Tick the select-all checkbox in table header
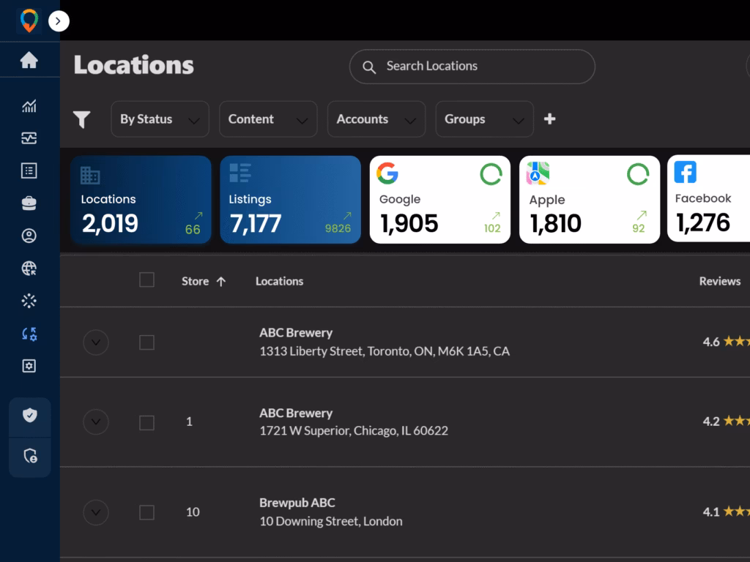 146,280
